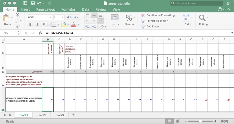Open the feedback smiley icon
Screen dimensions: 234x124
pos(220,9)
